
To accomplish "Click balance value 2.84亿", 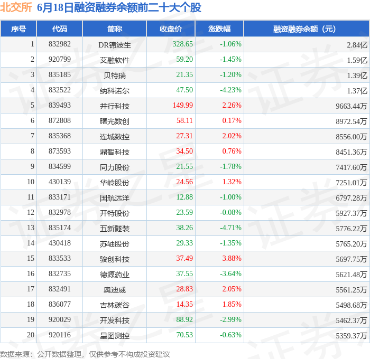I will click(x=357, y=45).
